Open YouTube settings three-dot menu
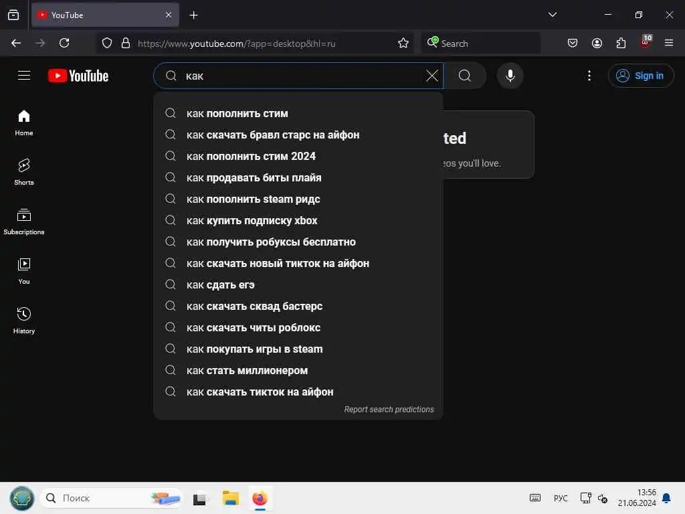The width and height of the screenshot is (685, 514). point(589,76)
